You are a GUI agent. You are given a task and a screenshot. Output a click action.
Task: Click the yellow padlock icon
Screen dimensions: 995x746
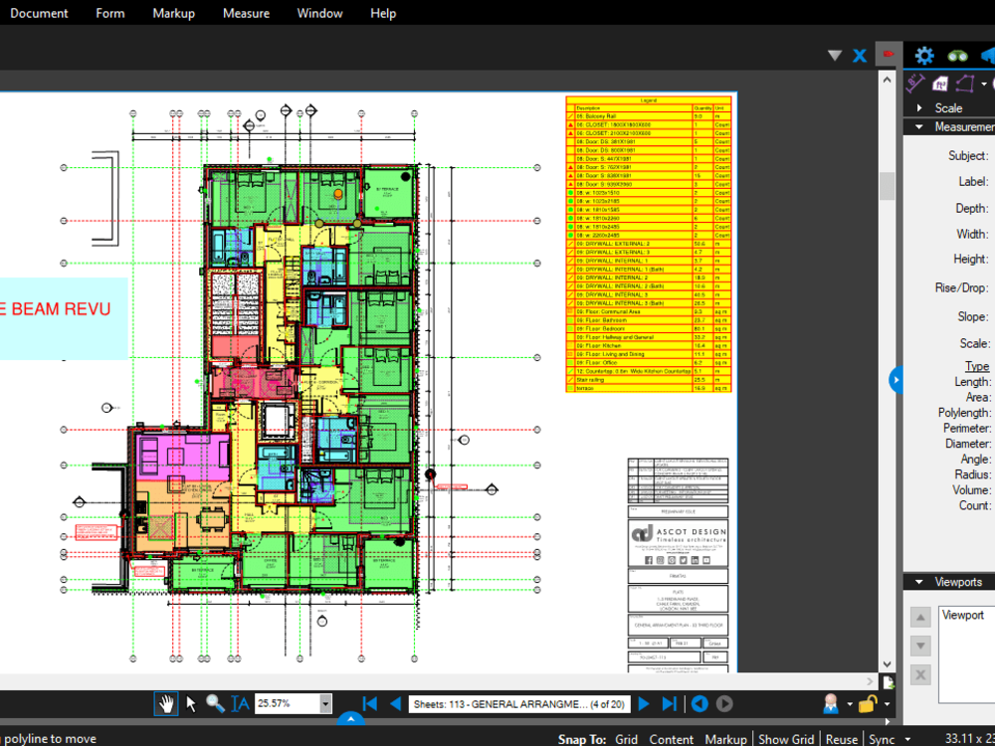tap(868, 703)
